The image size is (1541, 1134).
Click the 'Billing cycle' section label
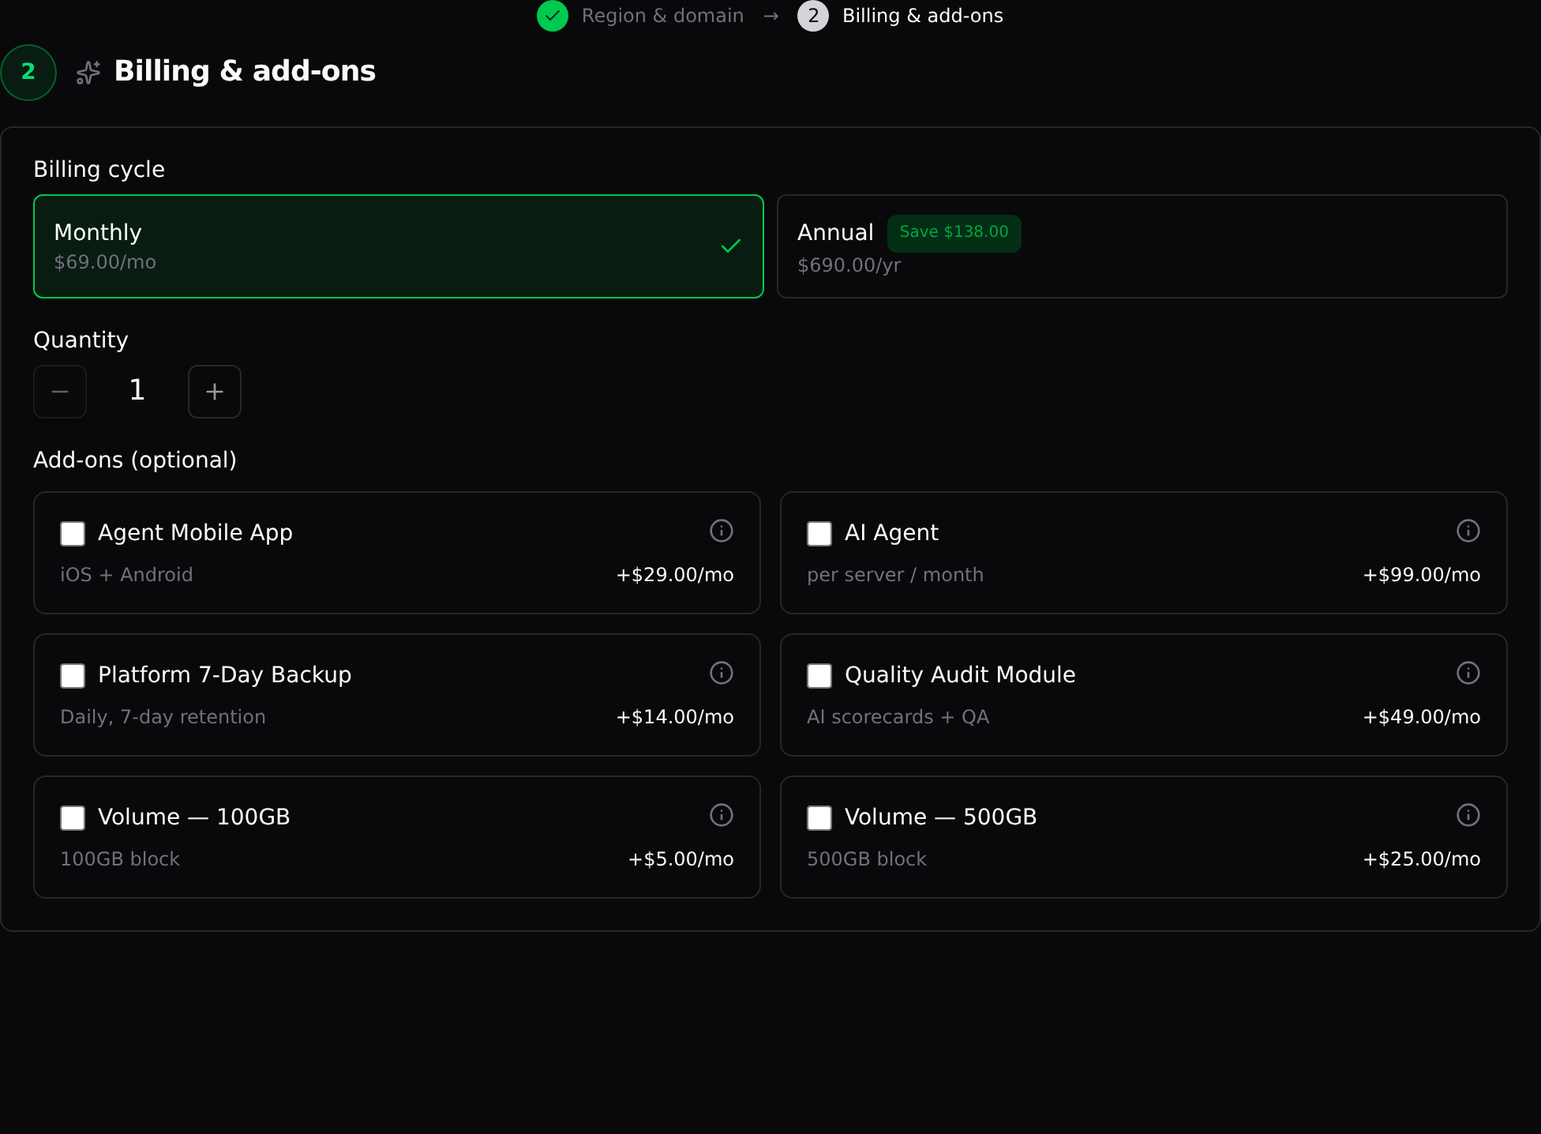99,170
